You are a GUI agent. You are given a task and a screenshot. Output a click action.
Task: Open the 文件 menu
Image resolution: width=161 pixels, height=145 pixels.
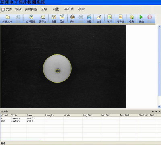[x=9, y=9]
